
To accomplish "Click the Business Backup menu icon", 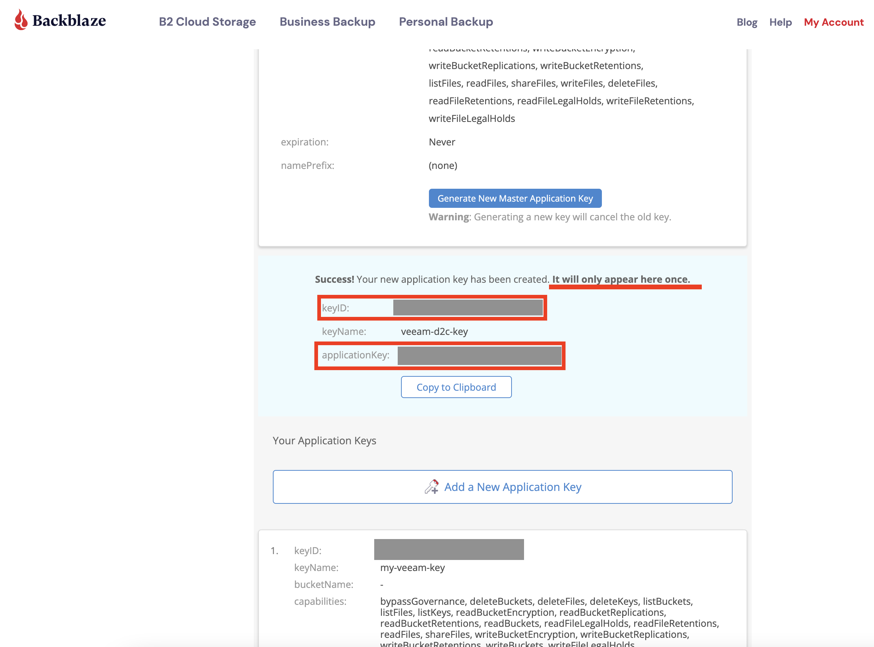I will click(x=328, y=21).
